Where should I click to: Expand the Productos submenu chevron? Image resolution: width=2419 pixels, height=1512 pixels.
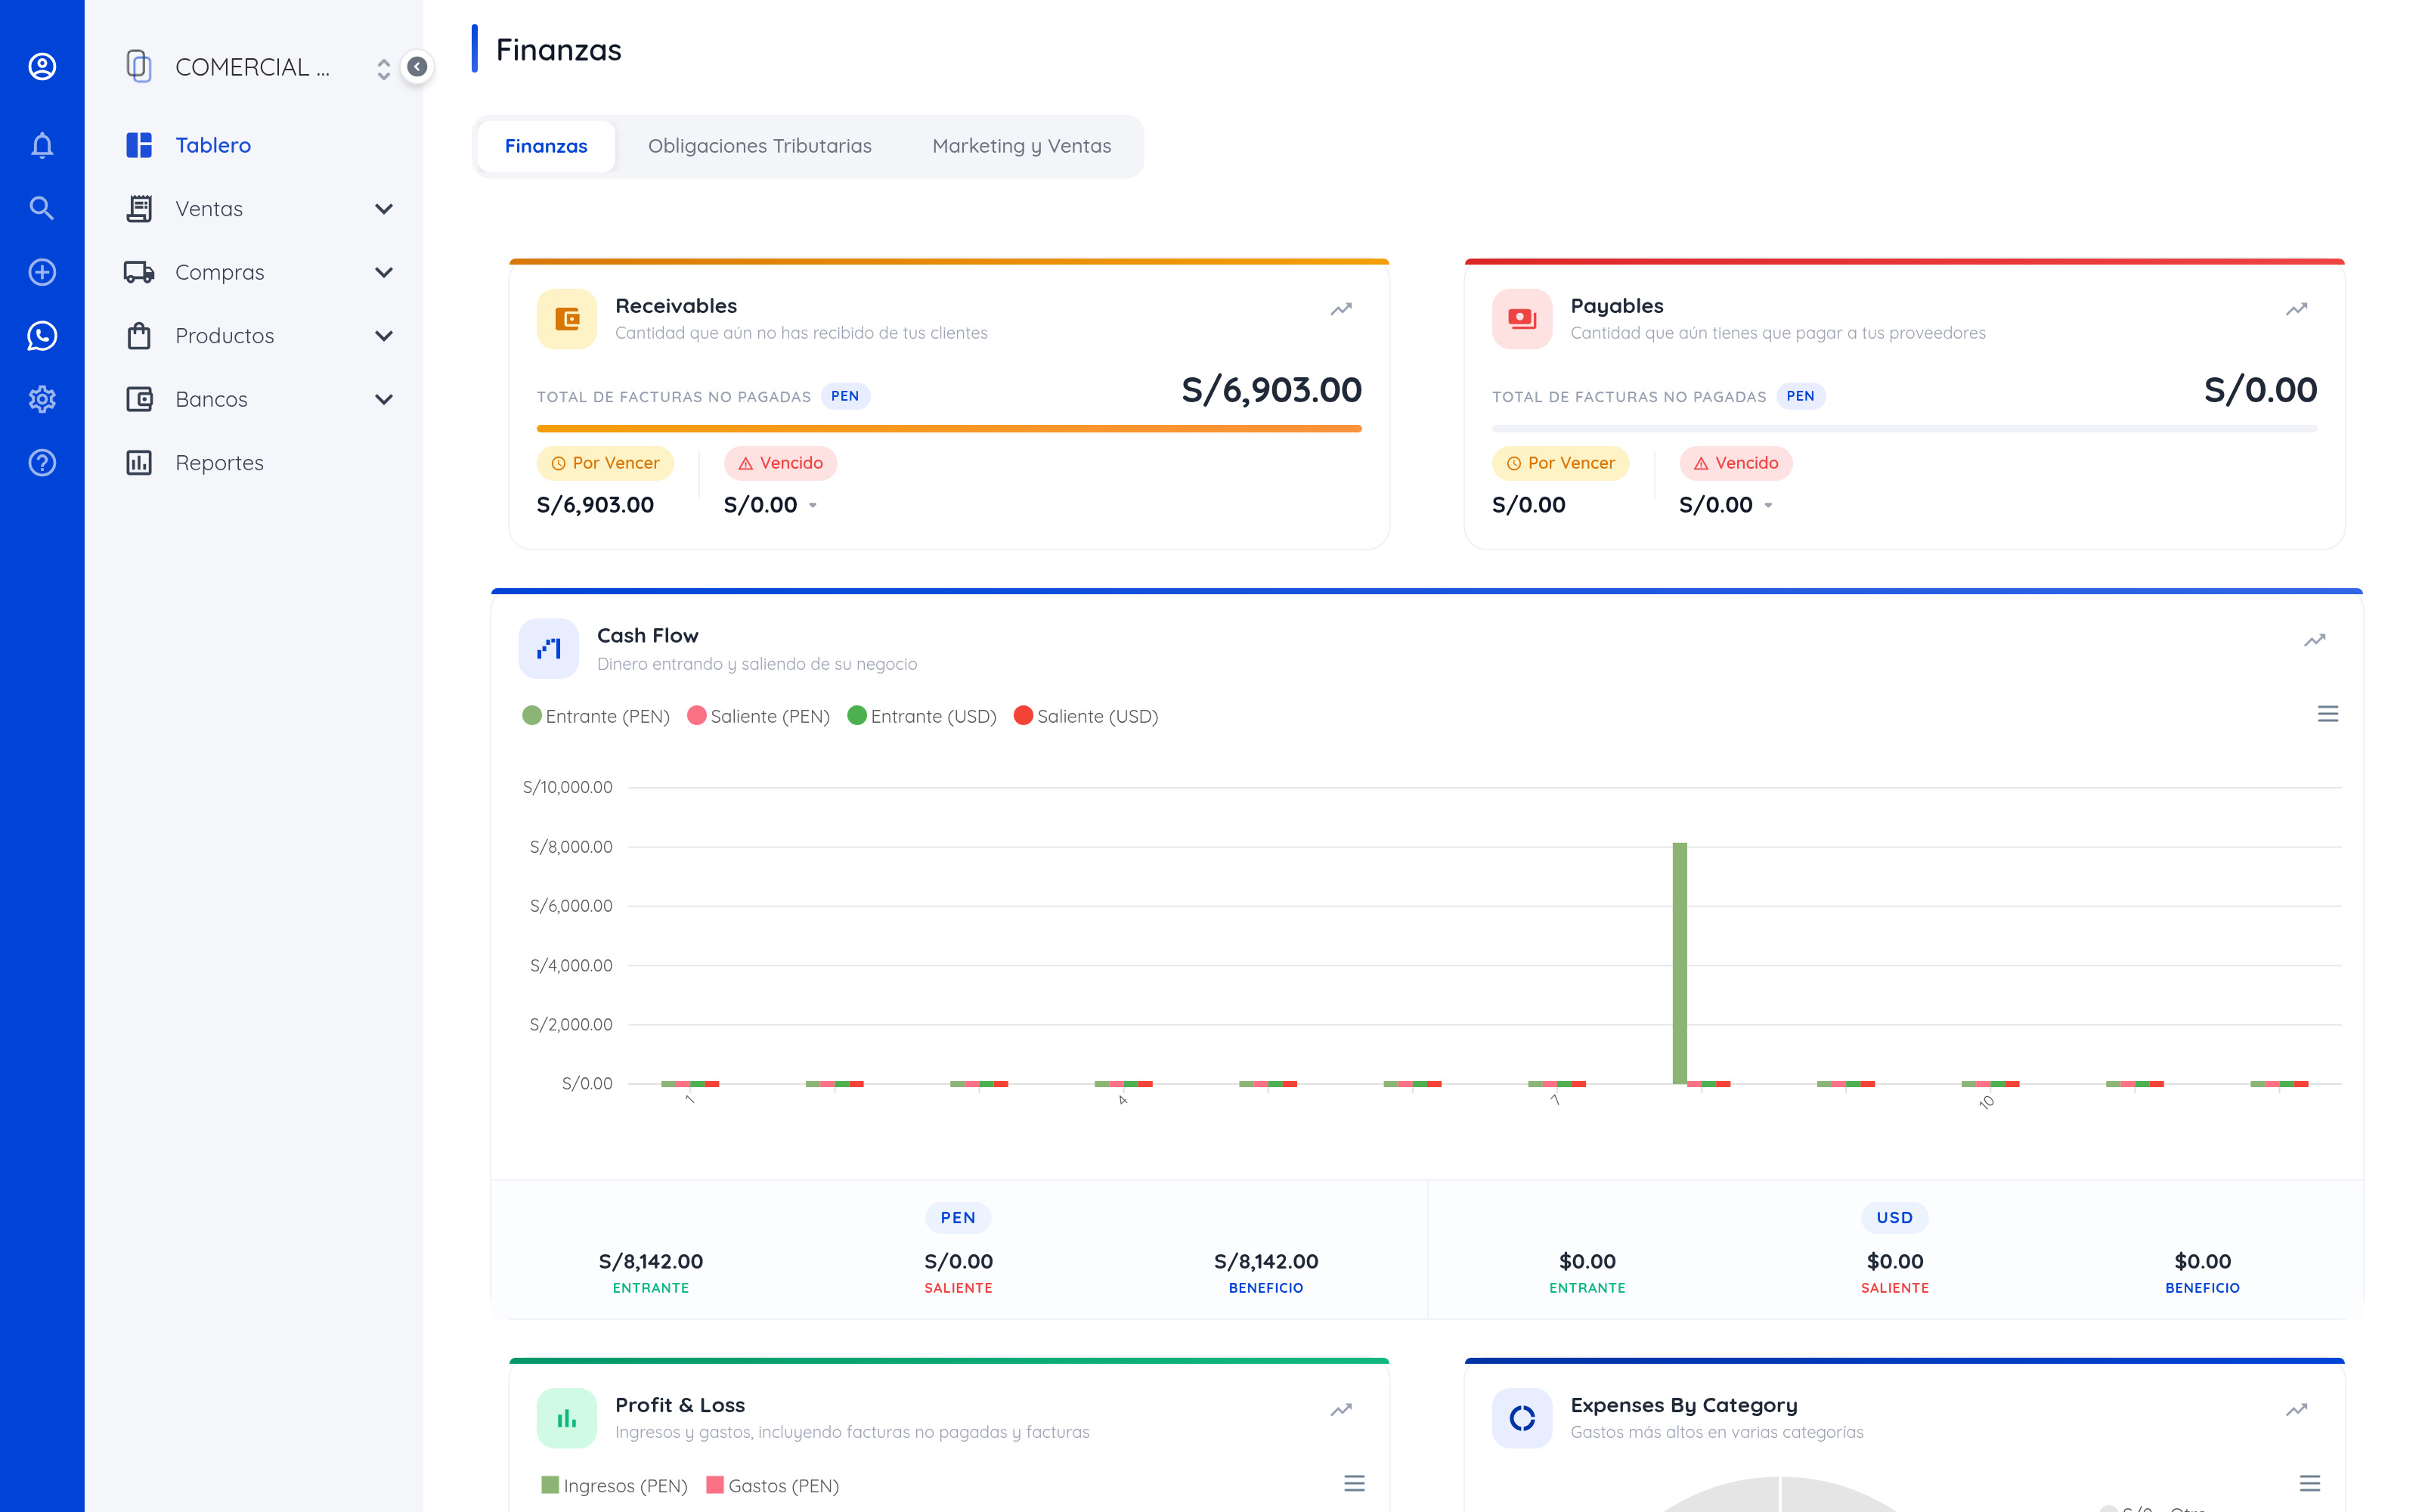point(384,336)
